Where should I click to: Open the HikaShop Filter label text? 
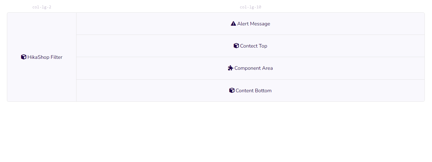45,57
